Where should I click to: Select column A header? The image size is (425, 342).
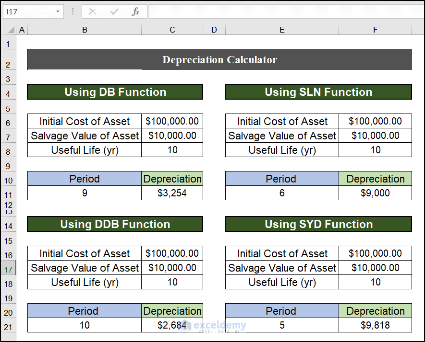(x=22, y=30)
